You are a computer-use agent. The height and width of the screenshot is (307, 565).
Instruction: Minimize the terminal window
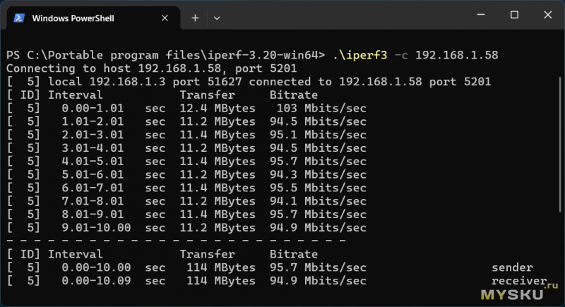(x=482, y=15)
